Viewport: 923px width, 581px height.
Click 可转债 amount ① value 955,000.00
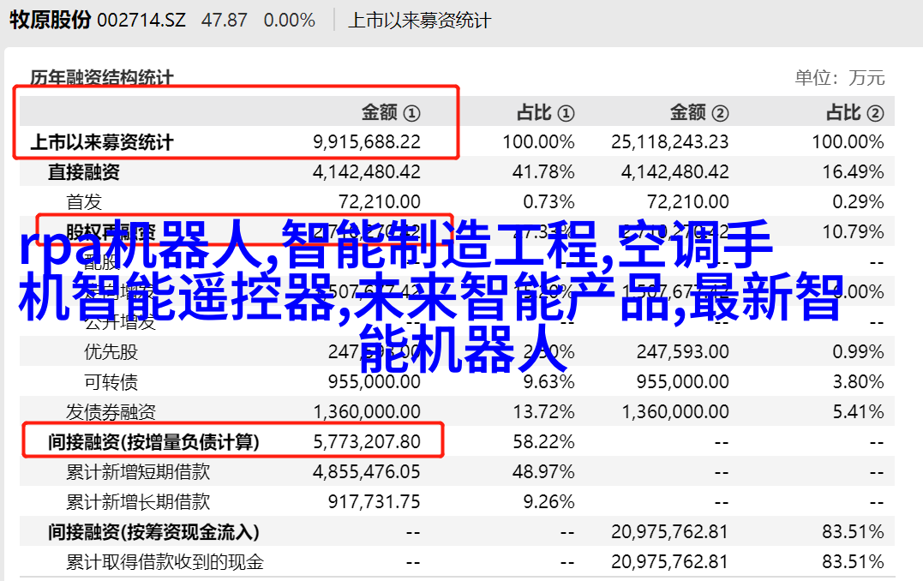point(375,382)
